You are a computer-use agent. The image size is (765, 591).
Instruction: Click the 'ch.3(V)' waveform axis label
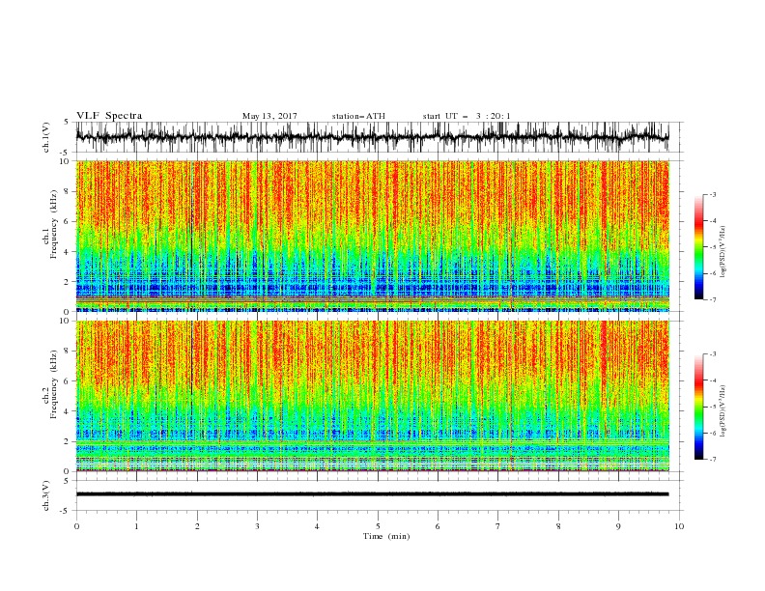click(x=46, y=495)
